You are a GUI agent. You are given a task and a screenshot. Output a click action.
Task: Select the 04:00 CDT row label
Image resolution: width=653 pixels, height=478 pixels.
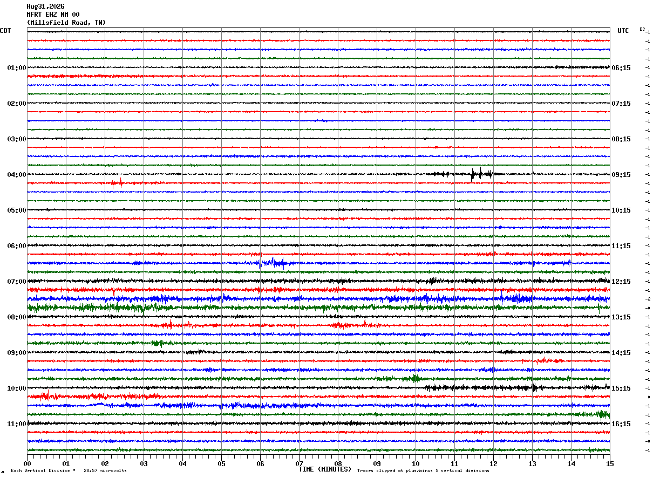pos(17,175)
